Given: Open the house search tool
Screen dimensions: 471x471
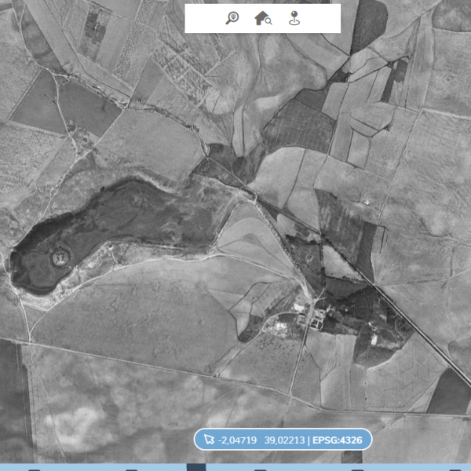Looking at the screenshot, I should [263, 18].
